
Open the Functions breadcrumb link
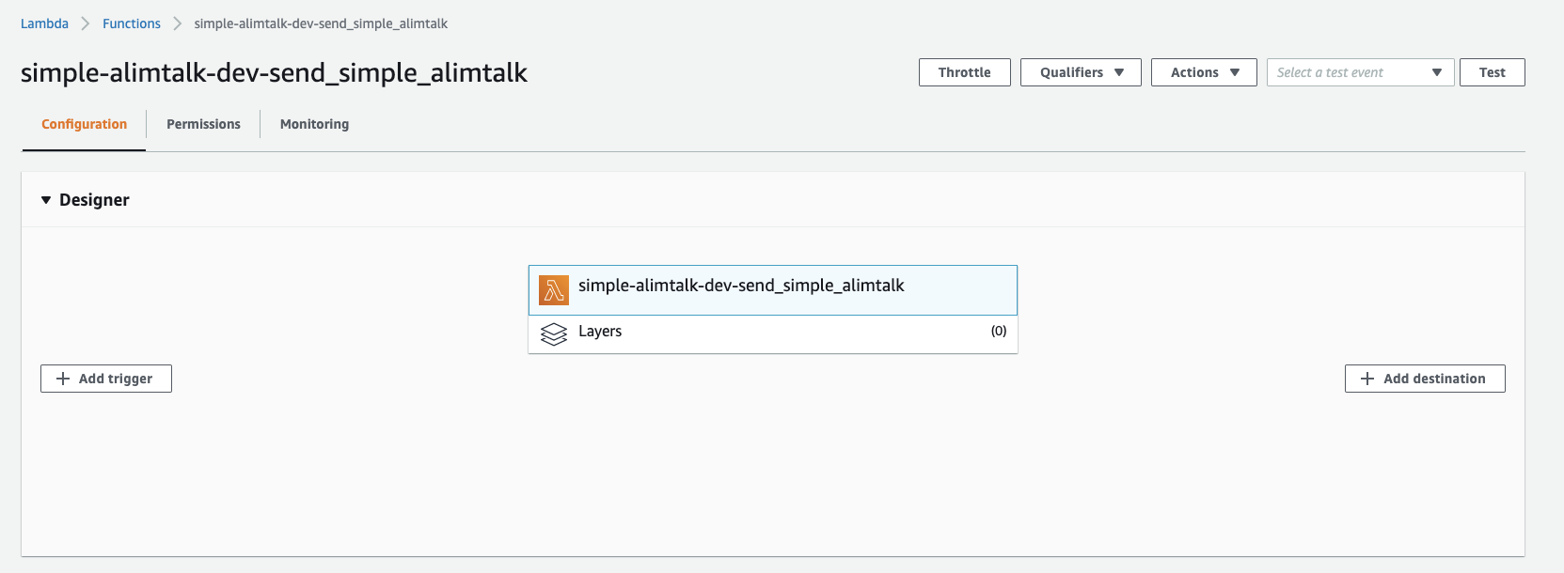pyautogui.click(x=131, y=23)
